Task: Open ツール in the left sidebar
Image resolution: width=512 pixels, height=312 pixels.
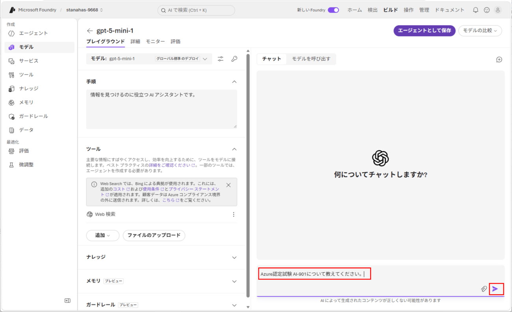Action: (x=39, y=75)
